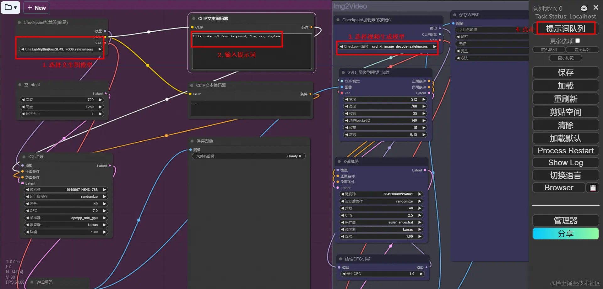Open left 运行后操作 randomize dropdown
Viewport: 603px width, 289px height.
coord(66,197)
